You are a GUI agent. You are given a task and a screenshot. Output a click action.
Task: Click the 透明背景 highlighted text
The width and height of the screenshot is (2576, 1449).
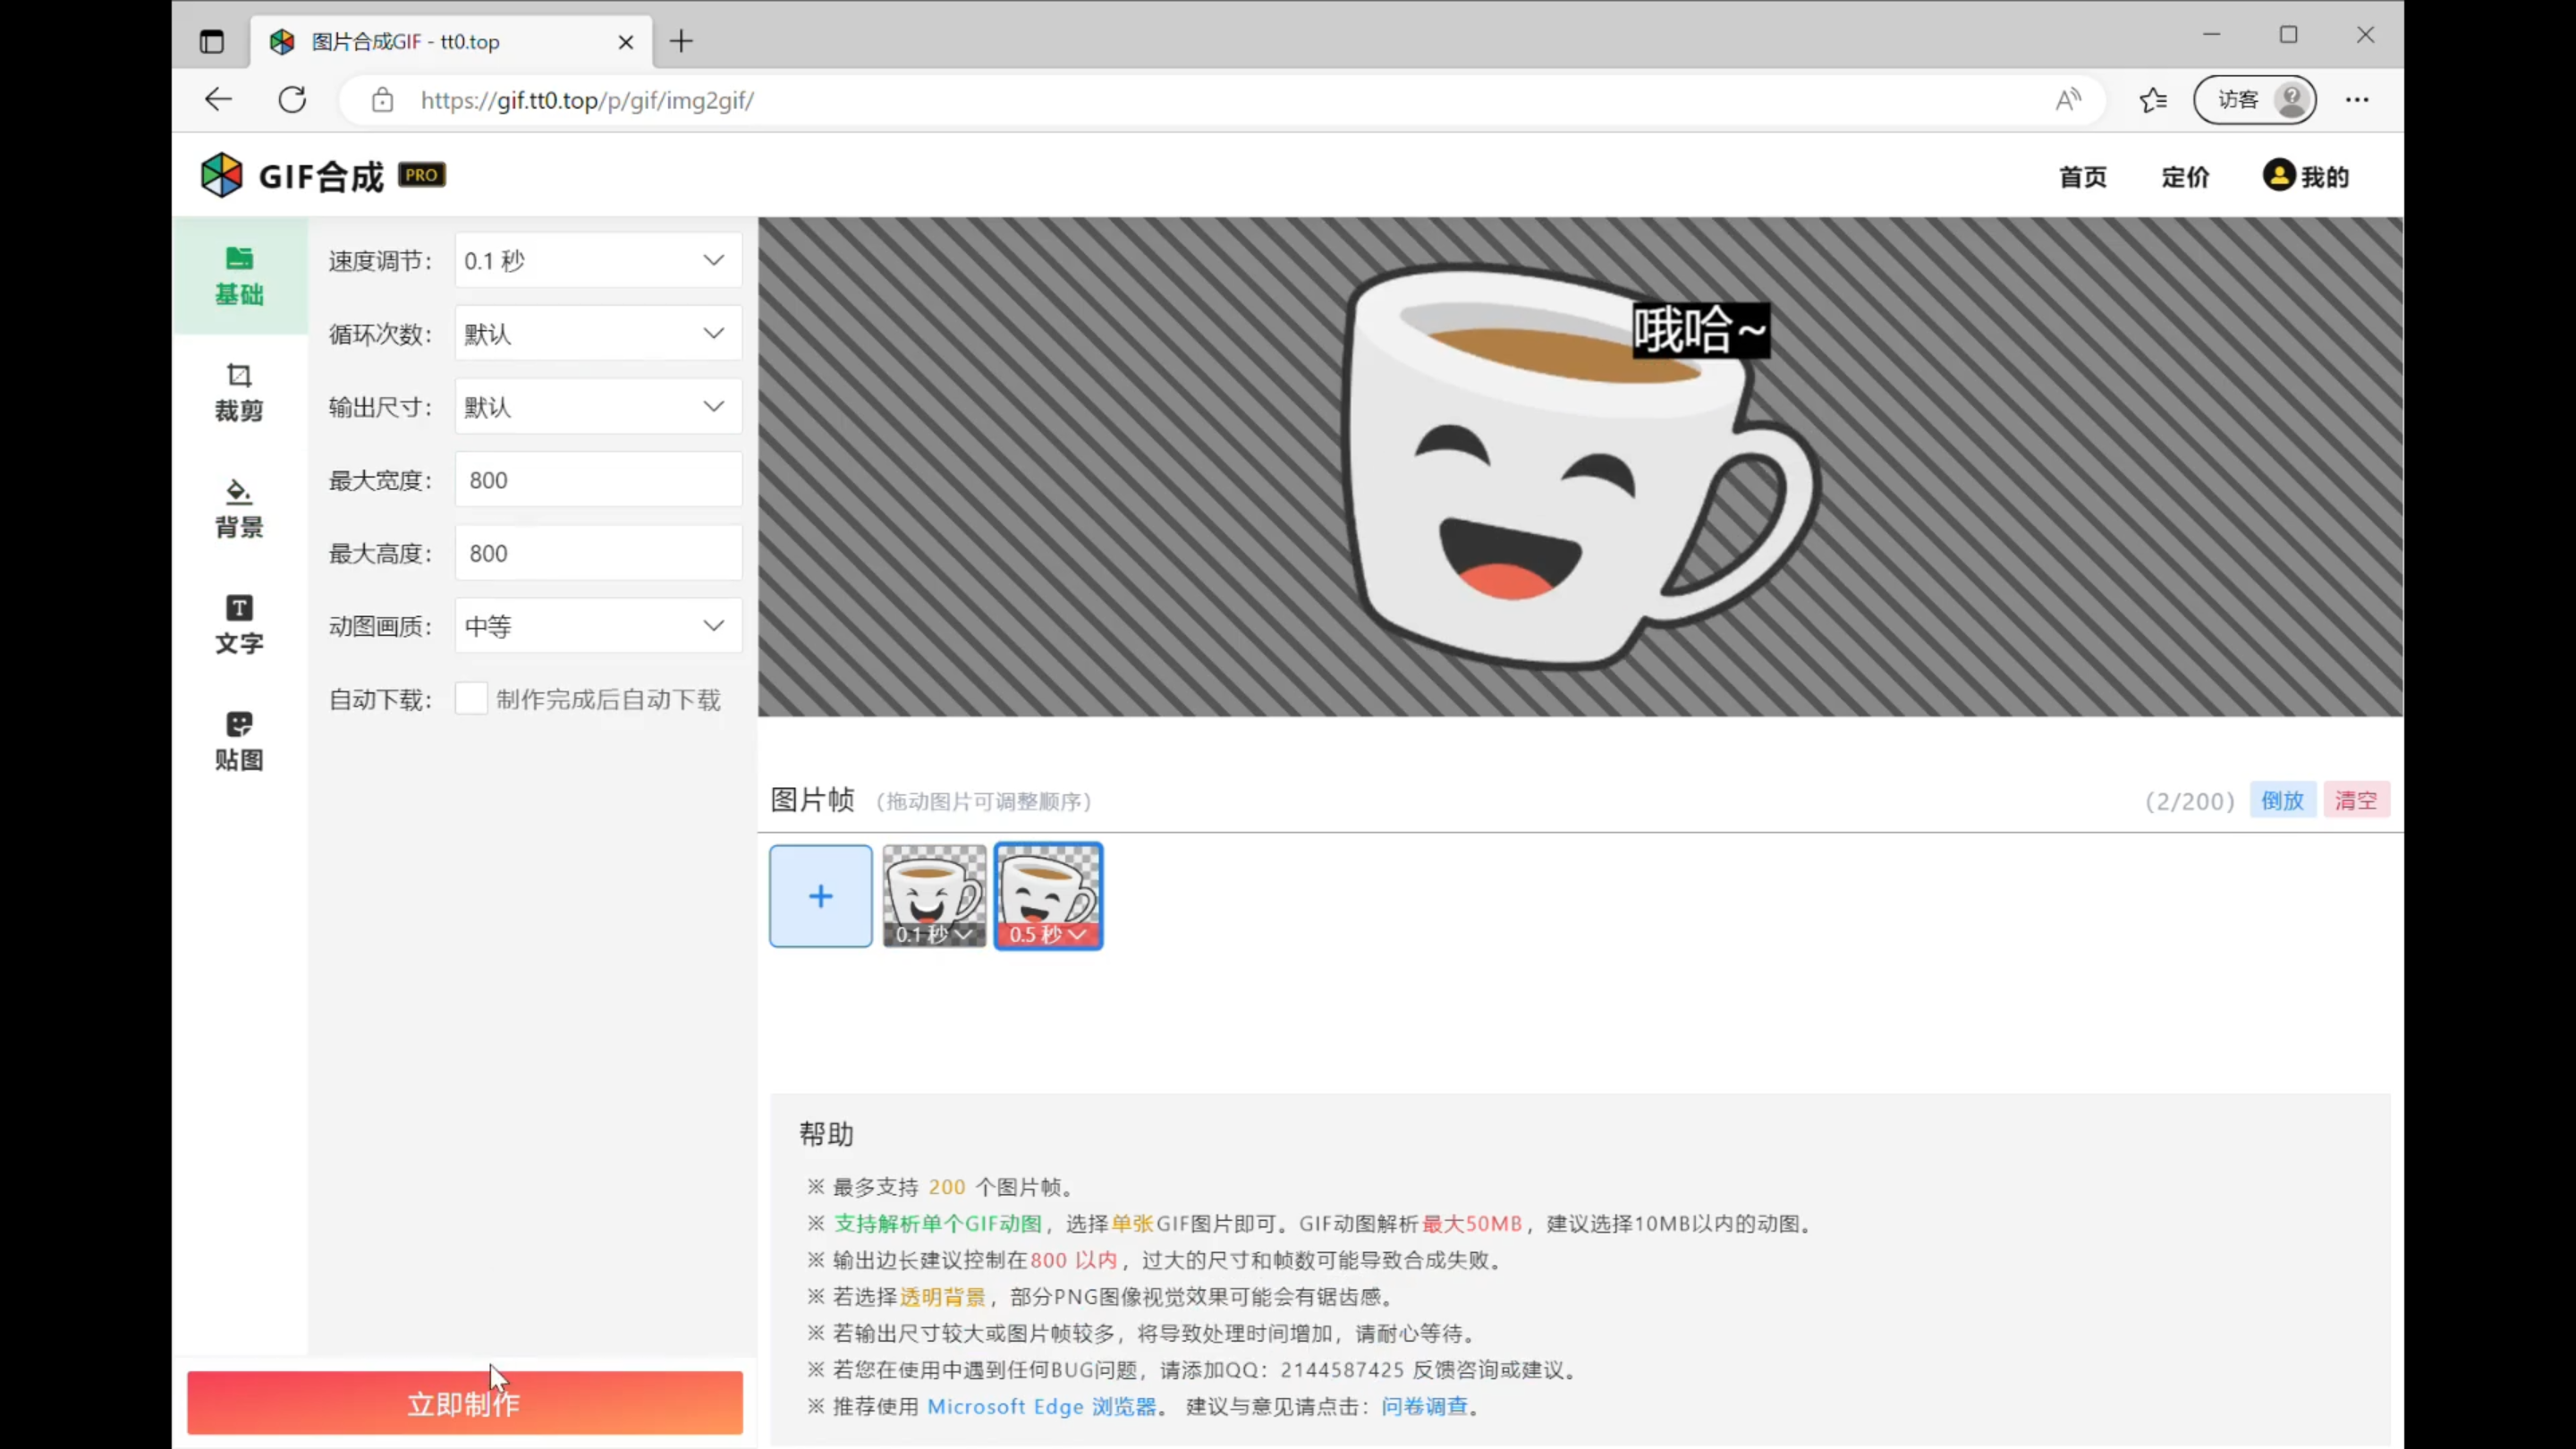click(942, 1296)
